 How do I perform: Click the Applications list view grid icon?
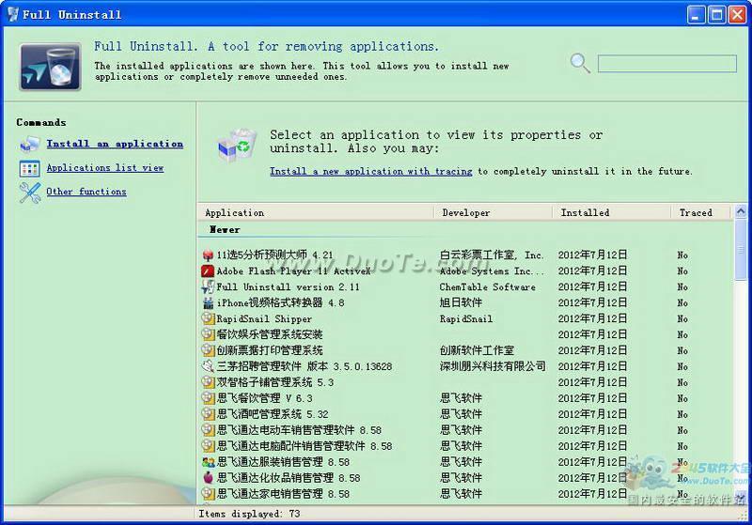tap(30, 169)
